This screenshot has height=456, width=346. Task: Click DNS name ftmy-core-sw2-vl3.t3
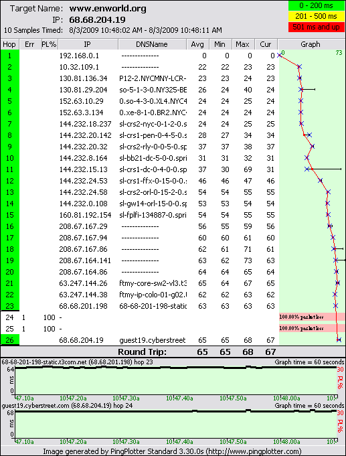[153, 283]
